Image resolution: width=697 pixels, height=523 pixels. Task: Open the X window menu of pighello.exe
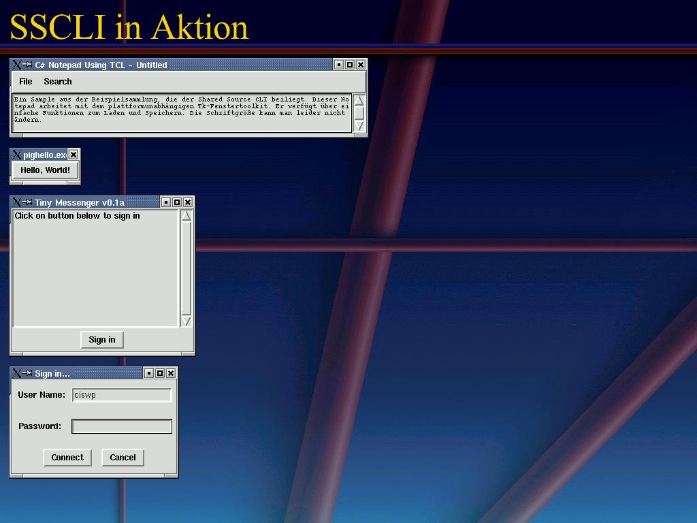click(16, 155)
